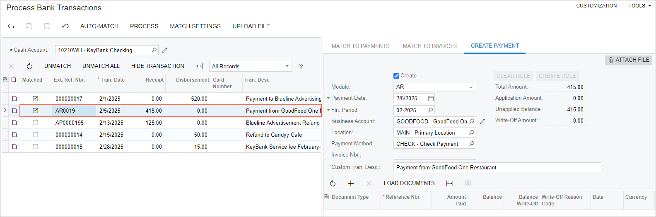
Task: Refresh the transactions grid
Action: point(29,66)
